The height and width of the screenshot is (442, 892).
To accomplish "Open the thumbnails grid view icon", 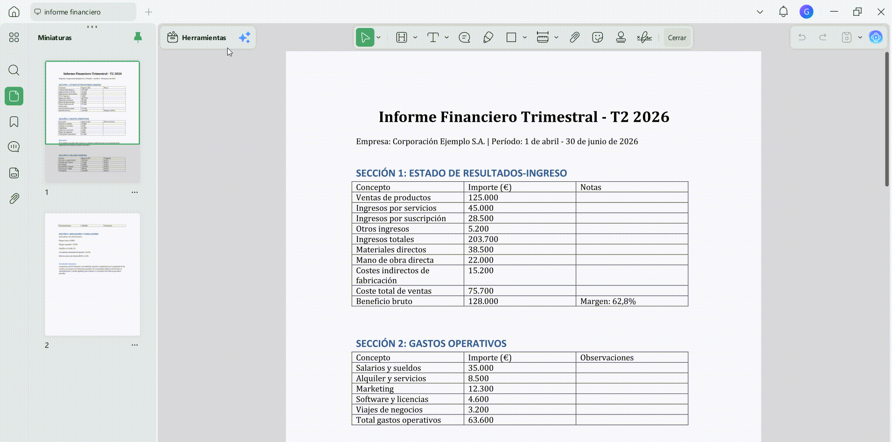I will [x=14, y=37].
